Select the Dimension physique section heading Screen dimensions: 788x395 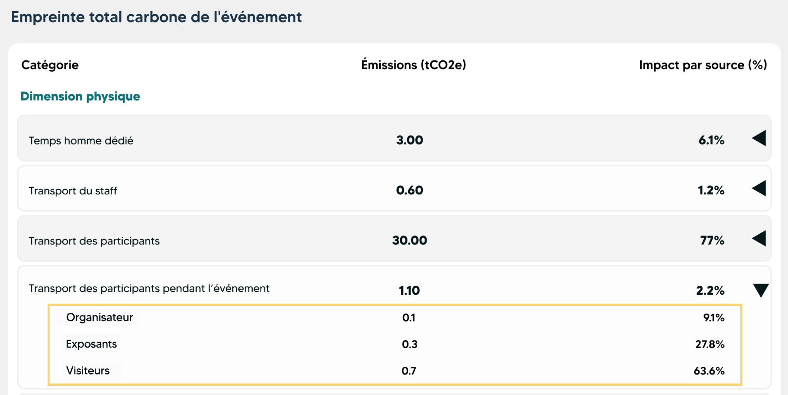[80, 96]
